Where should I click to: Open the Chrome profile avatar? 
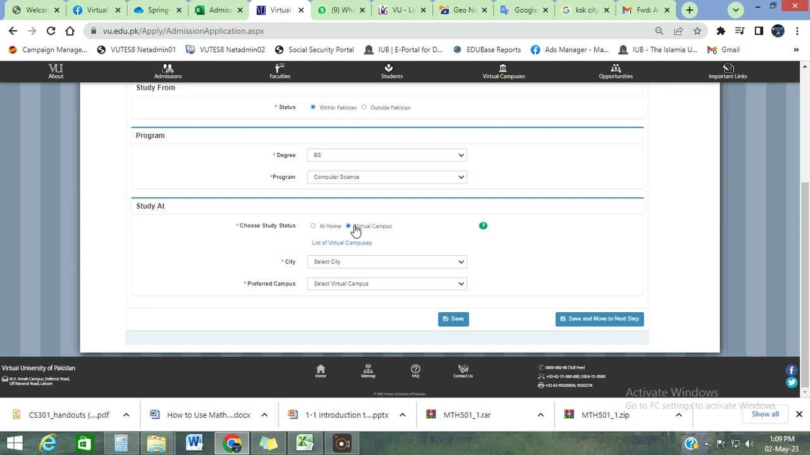778,31
